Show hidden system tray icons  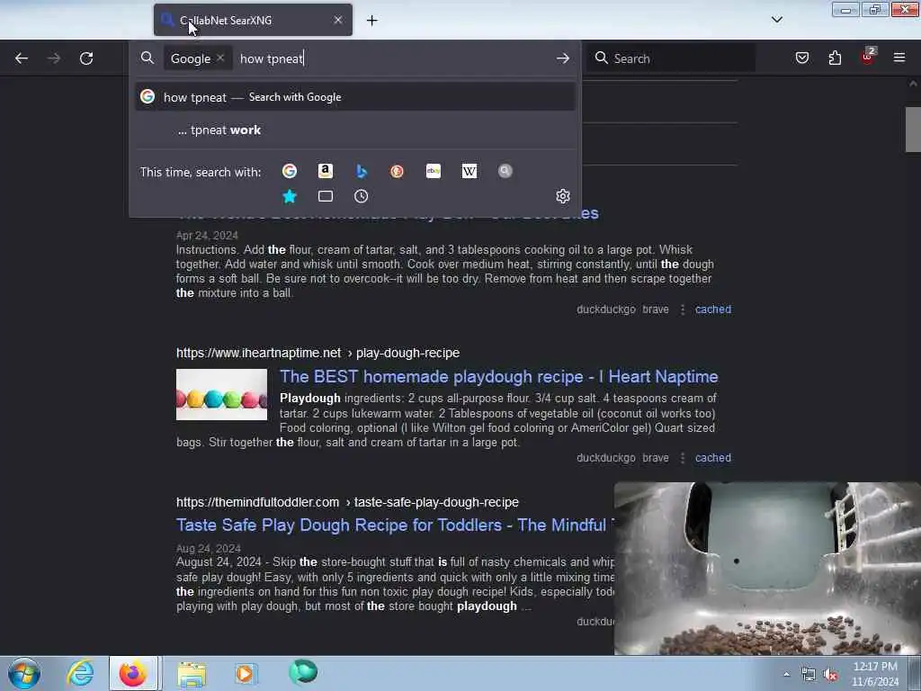click(x=786, y=674)
